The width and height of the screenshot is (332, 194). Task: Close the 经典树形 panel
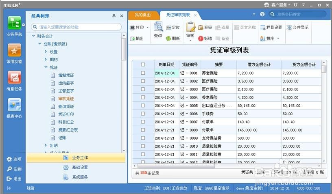tap(122, 16)
